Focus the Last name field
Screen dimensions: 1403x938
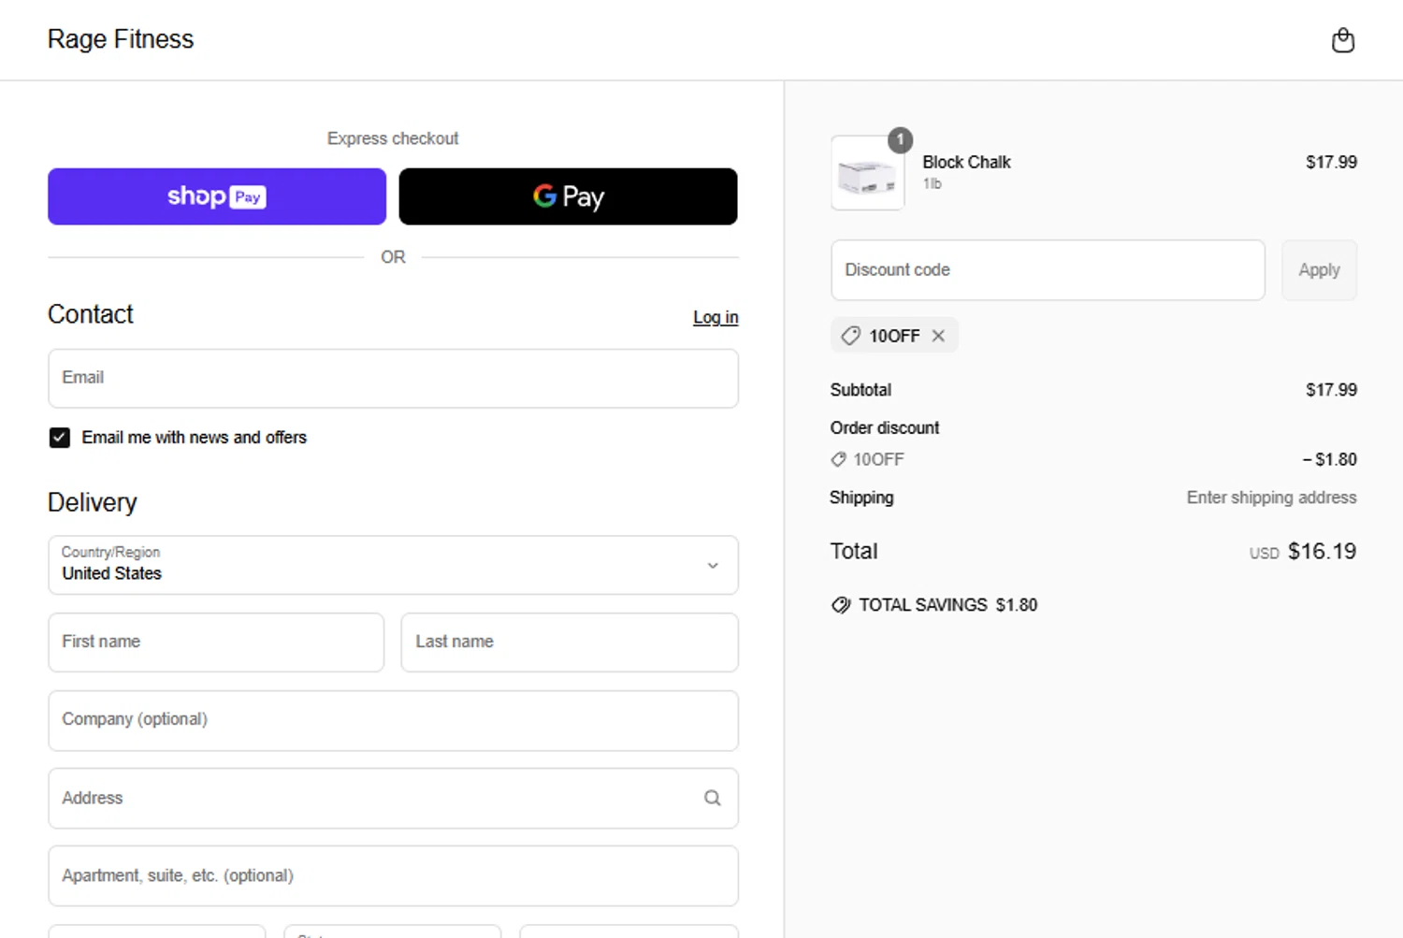570,642
